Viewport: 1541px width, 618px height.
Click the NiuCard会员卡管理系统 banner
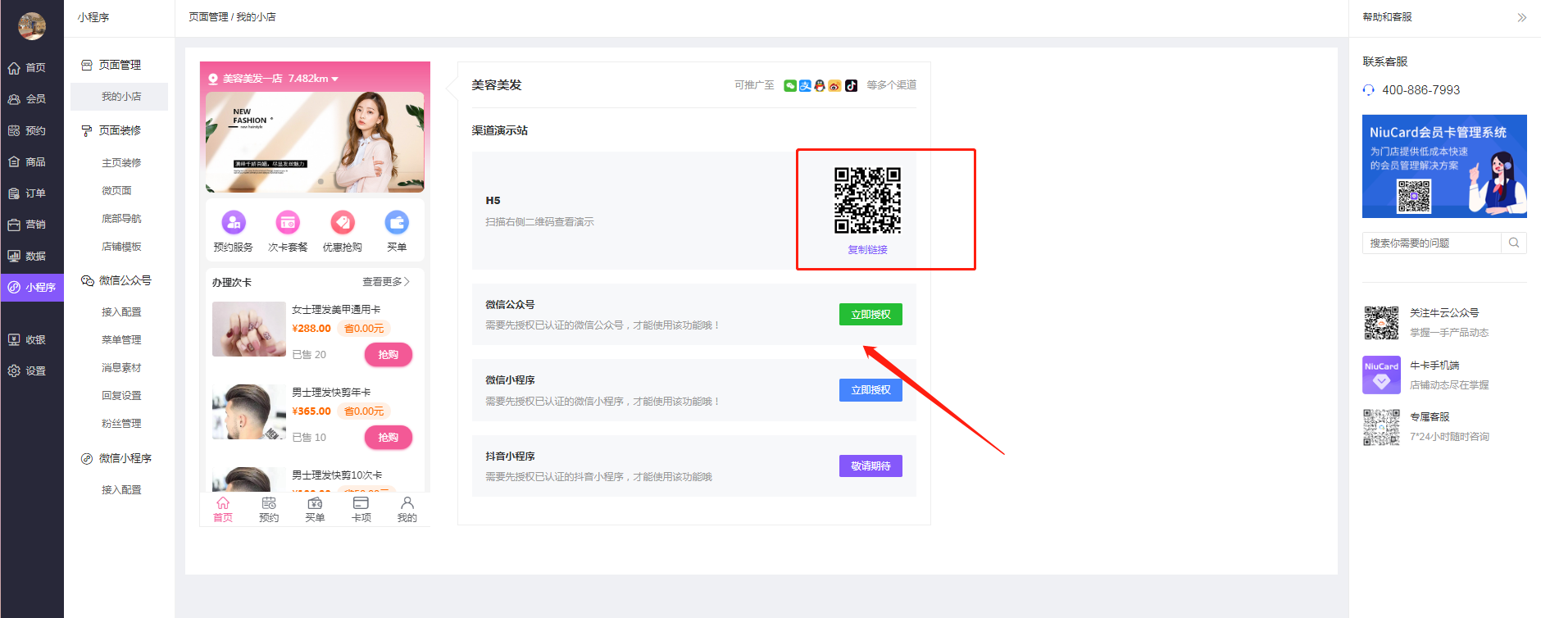1444,166
